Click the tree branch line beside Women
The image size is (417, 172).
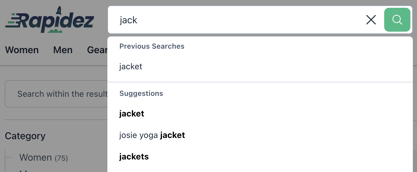[x=8, y=157]
